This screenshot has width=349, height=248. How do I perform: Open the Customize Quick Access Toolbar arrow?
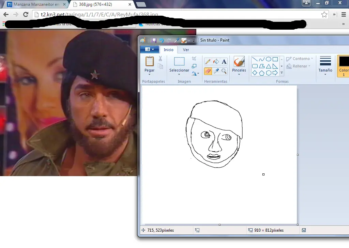click(x=194, y=41)
